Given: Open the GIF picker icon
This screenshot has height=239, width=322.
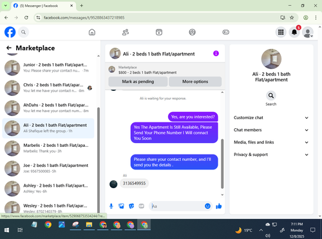Looking at the screenshot, I should (x=141, y=206).
